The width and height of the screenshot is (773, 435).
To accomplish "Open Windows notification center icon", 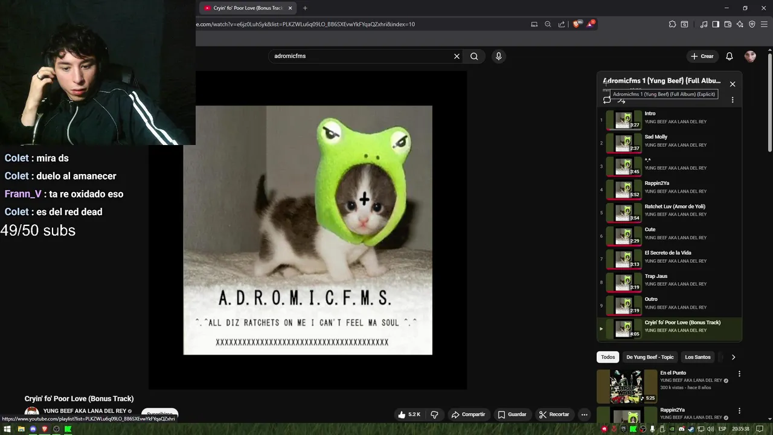I will tap(760, 429).
